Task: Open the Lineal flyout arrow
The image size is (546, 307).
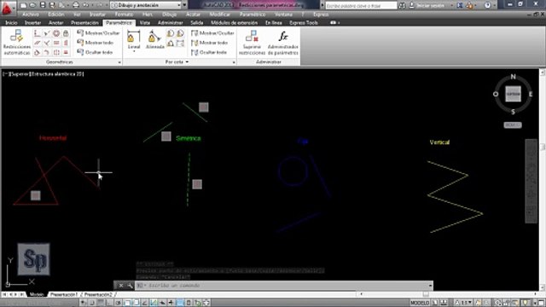Action: (x=134, y=51)
